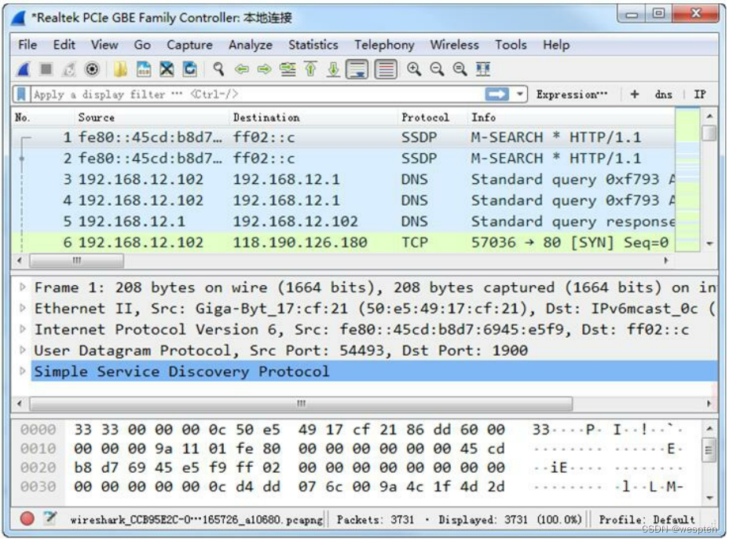Jump to the last packet icon
729x542 pixels.
point(333,69)
